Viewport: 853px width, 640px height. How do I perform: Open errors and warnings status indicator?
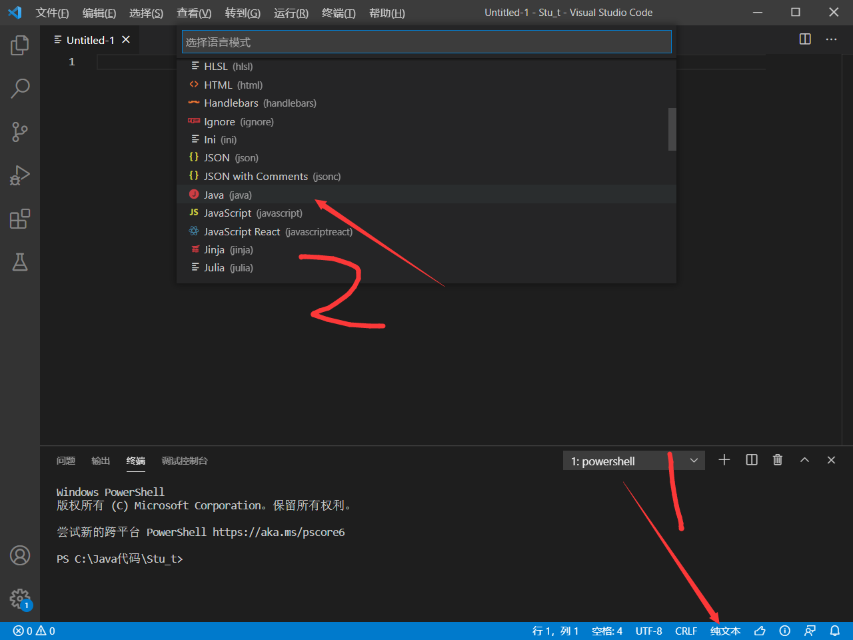(34, 631)
